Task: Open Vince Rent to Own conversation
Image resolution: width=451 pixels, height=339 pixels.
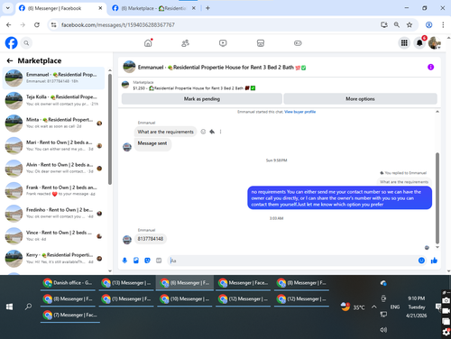Action: tap(53, 236)
